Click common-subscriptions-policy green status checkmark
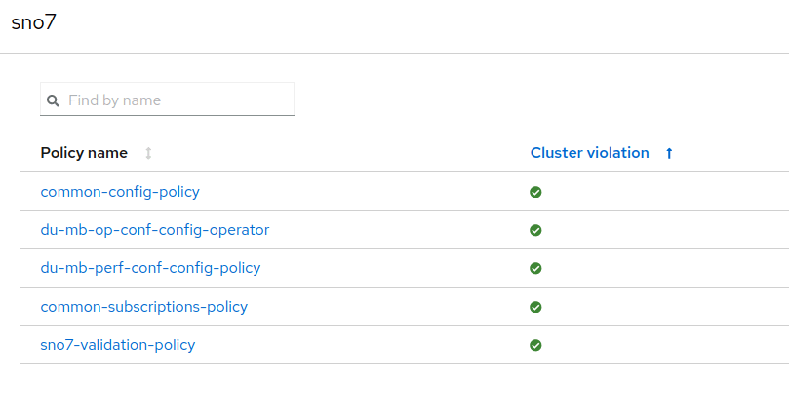The width and height of the screenshot is (789, 399). click(x=535, y=307)
